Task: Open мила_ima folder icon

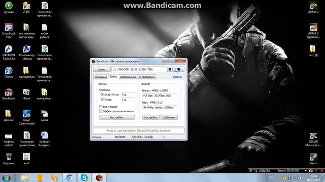Action: (x=45, y=94)
